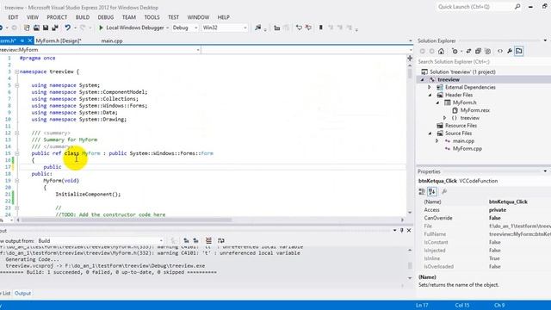Screen dimensions: 551x310
Task: Open the debugger target dropdown arrow
Action: pos(168,28)
